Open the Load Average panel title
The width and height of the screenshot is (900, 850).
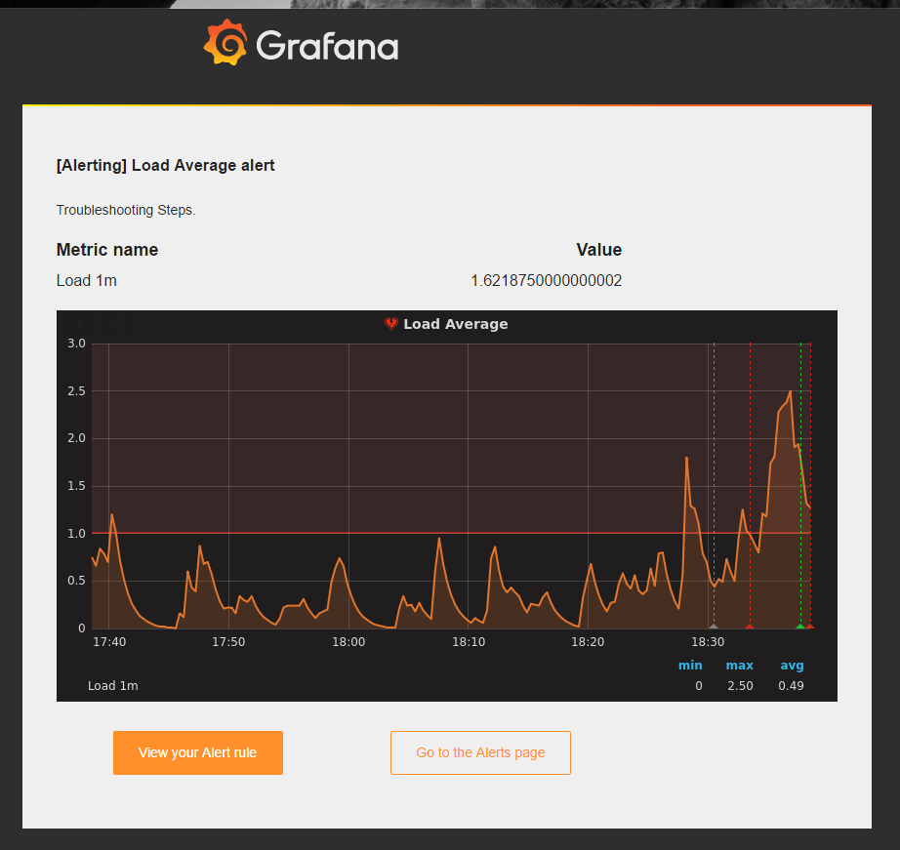pyautogui.click(x=455, y=324)
